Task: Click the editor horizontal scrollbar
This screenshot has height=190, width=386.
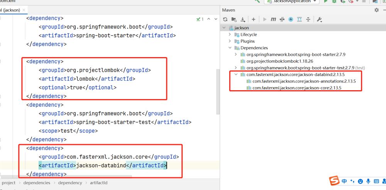Action: coord(66,177)
